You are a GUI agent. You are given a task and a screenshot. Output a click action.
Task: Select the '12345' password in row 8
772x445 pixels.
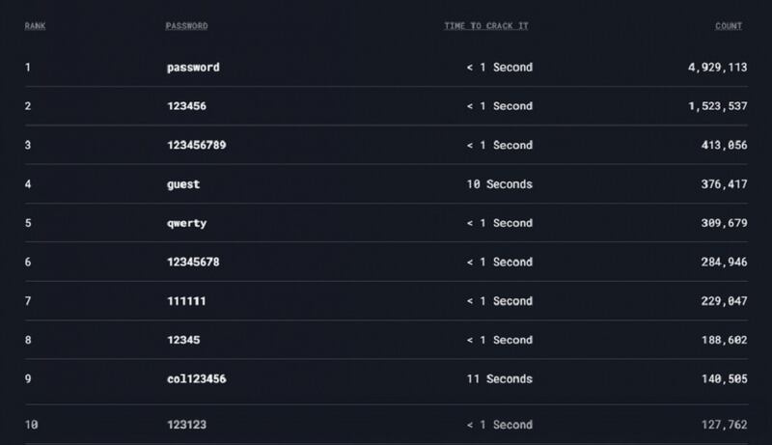[x=183, y=340]
